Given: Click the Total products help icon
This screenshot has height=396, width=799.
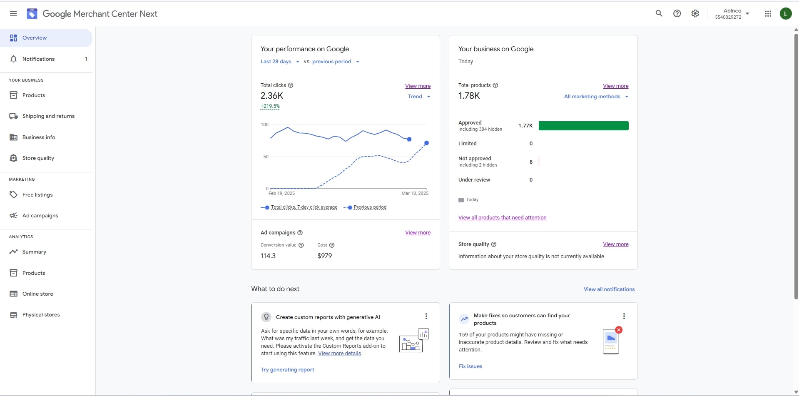Looking at the screenshot, I should click(x=495, y=85).
